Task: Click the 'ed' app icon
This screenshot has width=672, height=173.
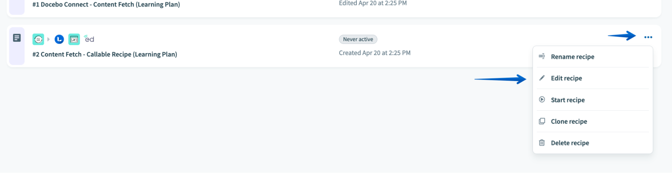Action: 89,39
